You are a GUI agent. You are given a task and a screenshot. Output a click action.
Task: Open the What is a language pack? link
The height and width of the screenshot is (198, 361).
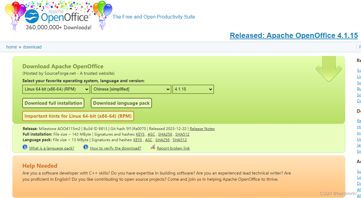click(52, 148)
